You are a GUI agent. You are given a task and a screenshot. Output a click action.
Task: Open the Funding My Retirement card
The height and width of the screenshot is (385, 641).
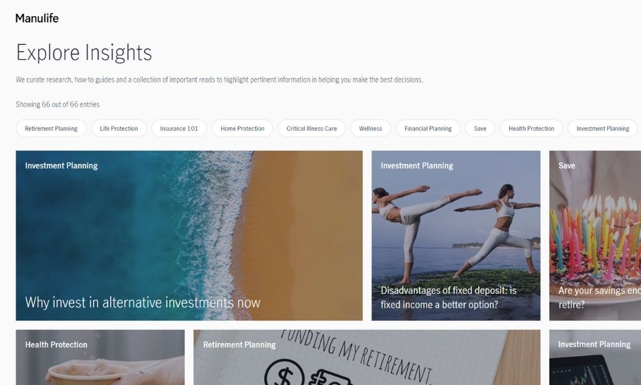click(x=367, y=357)
